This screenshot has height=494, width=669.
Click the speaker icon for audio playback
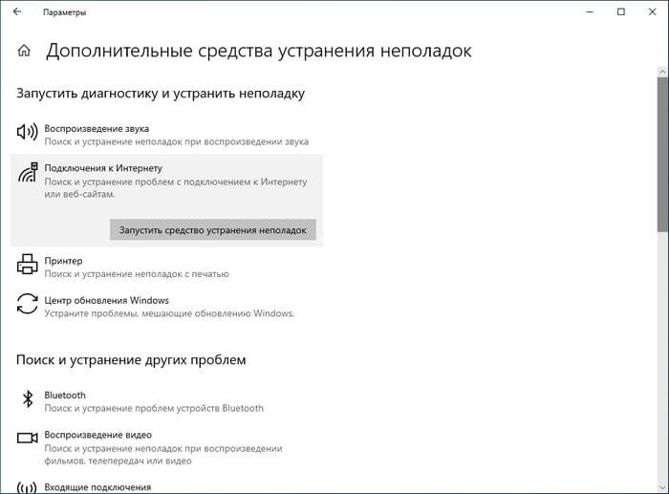pyautogui.click(x=28, y=134)
